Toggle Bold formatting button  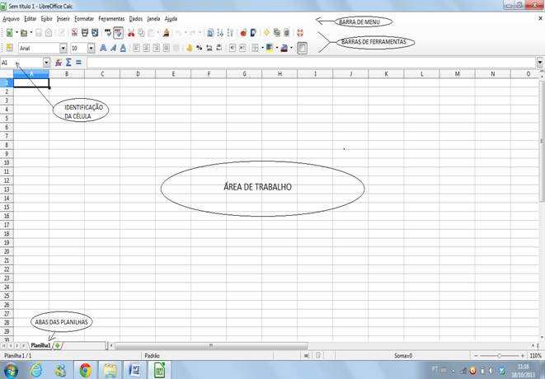(x=103, y=49)
